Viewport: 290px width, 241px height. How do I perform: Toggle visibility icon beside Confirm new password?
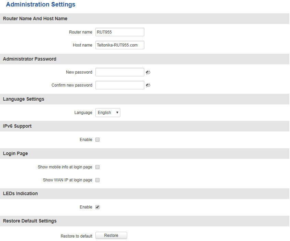click(x=148, y=85)
